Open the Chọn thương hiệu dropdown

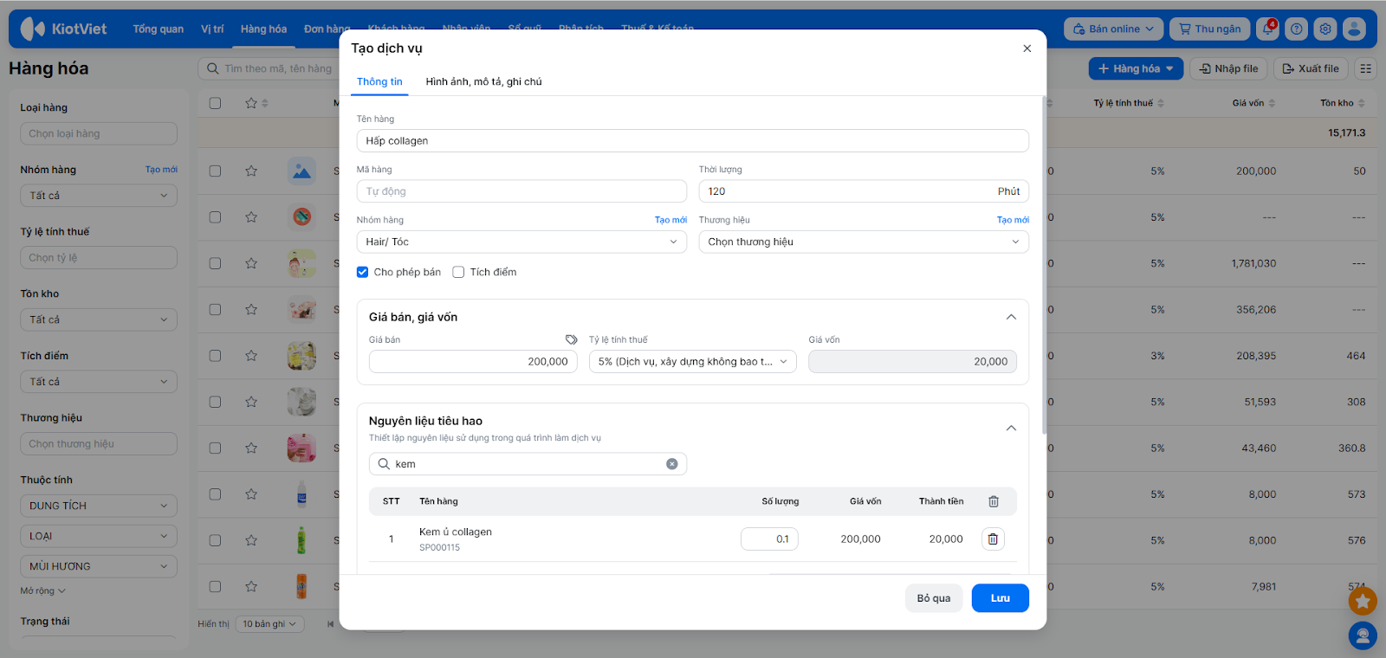(863, 242)
